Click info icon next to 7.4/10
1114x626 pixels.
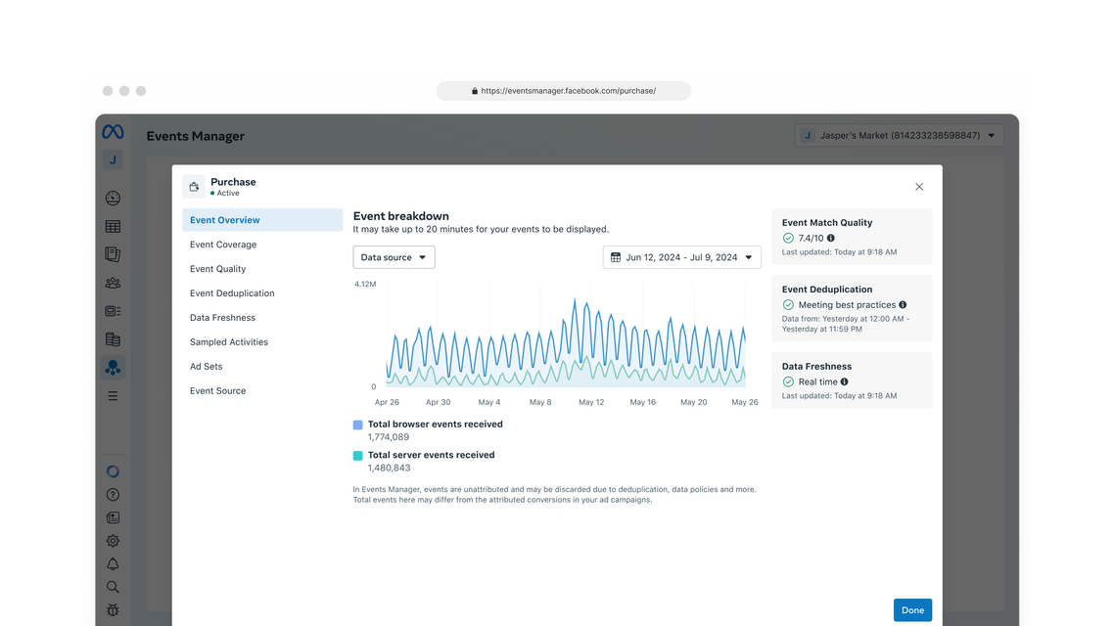[830, 239]
